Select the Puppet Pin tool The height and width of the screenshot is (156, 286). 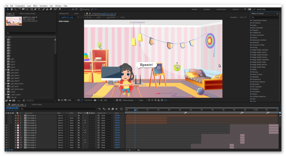point(60,9)
